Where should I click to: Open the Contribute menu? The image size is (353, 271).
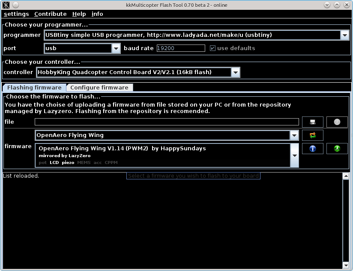click(x=50, y=14)
